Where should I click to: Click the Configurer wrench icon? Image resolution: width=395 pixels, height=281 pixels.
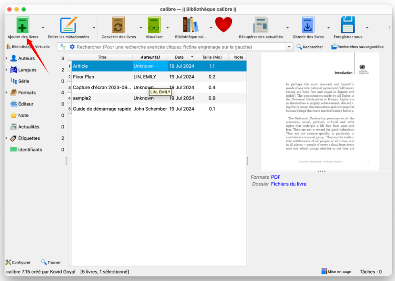(8, 262)
